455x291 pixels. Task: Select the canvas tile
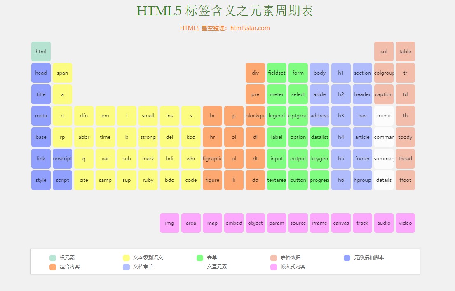(x=341, y=223)
